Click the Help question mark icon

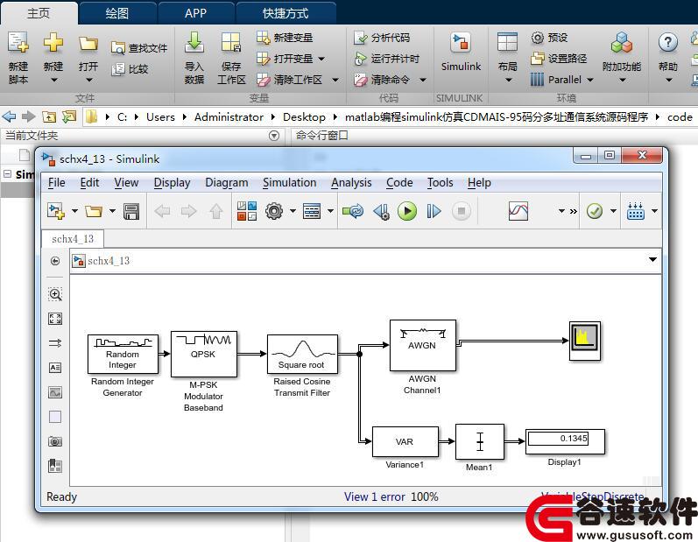click(667, 43)
